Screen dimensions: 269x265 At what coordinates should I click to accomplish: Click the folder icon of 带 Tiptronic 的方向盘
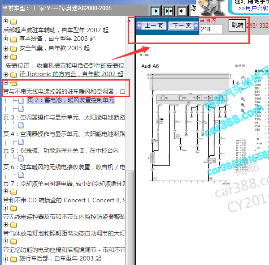click(13, 75)
